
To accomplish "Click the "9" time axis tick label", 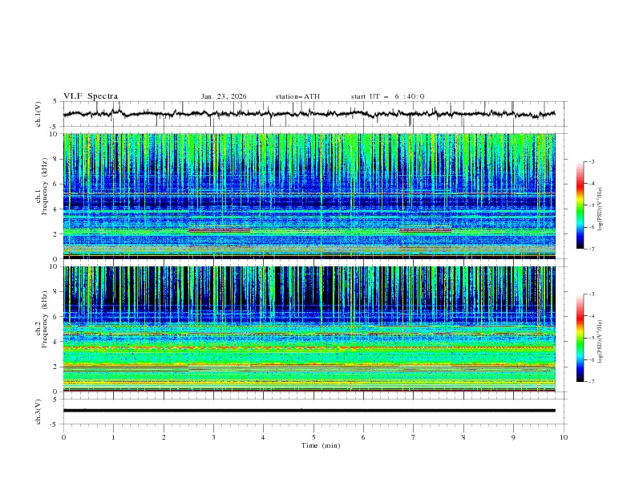I will [513, 437].
